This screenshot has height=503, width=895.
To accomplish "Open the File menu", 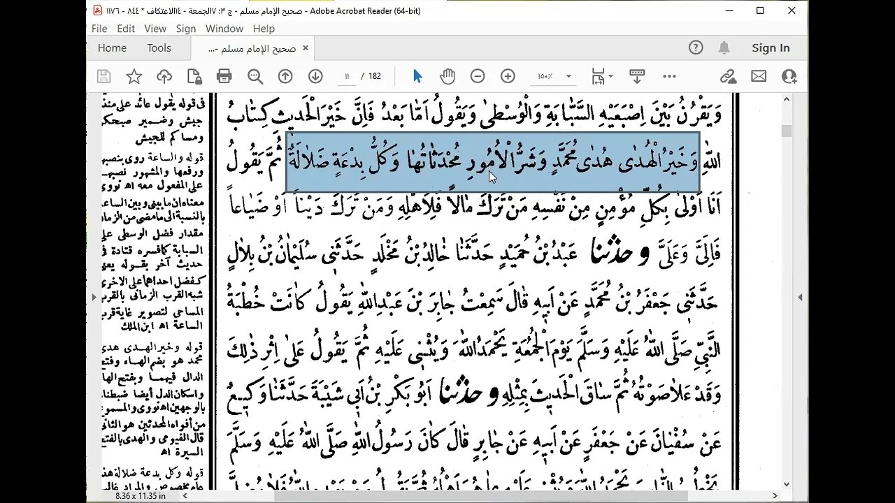I will 99,29.
